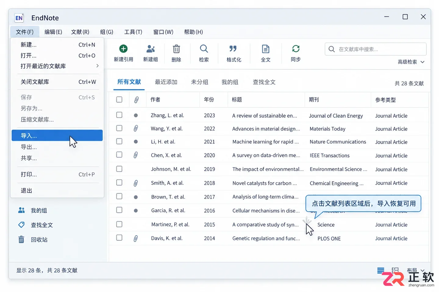Click the 格式化 quotation icon
439x292 pixels.
pyautogui.click(x=233, y=49)
